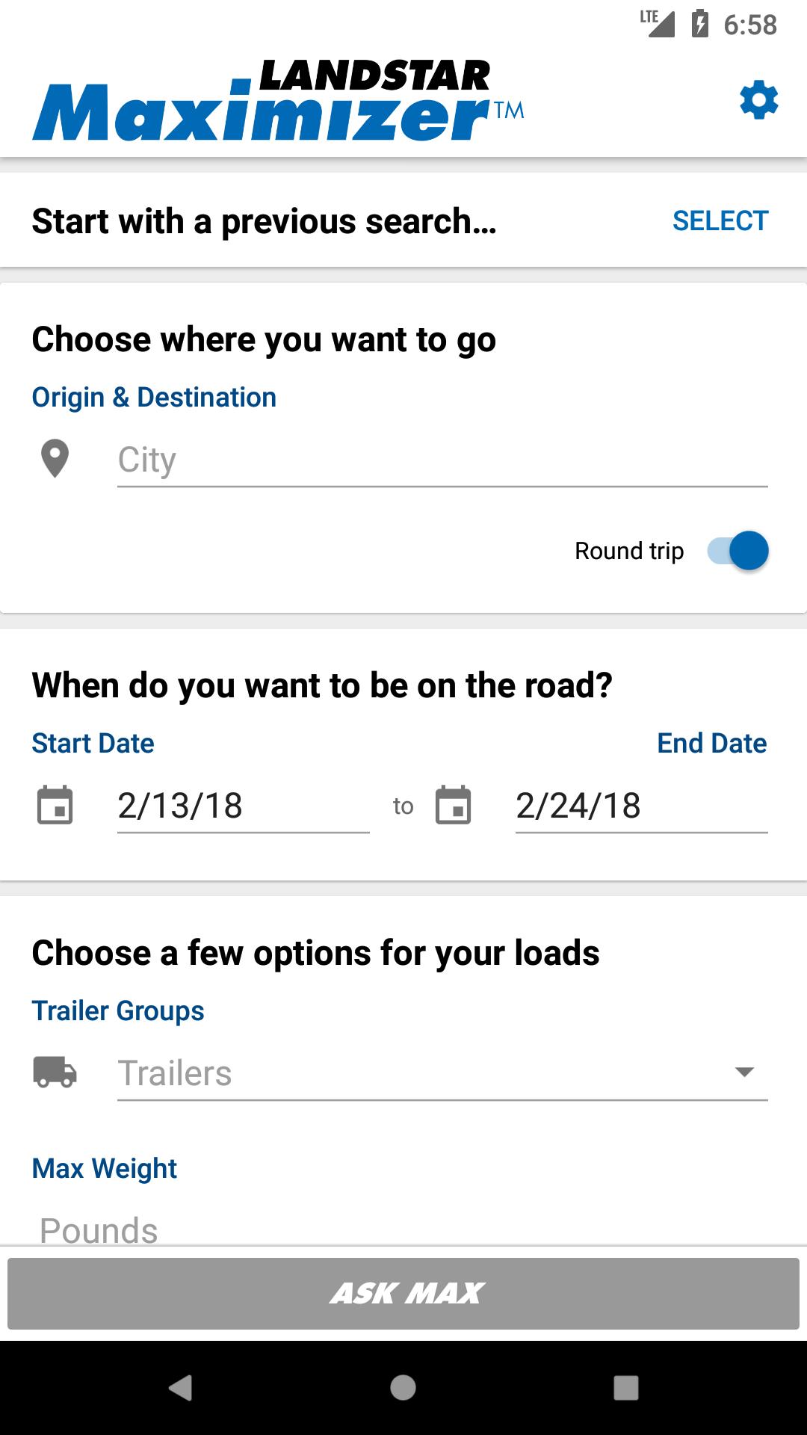Screen dimensions: 807x1435
Task: Tap the ASK MAX button
Action: 403,1293
